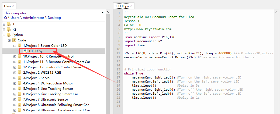Viewport: 280px width, 114px height.
Task: Click 'mecanumCar.left_led(0)' in the code
Action: (153, 94)
